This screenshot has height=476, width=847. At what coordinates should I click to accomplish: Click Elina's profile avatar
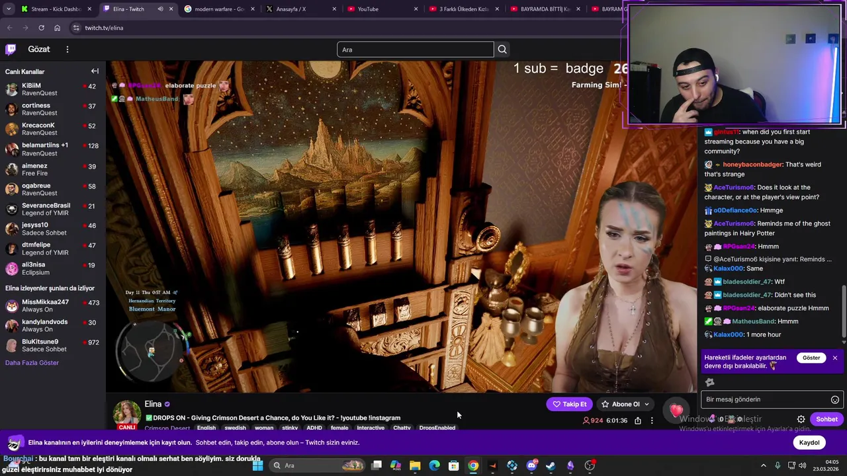tap(126, 413)
